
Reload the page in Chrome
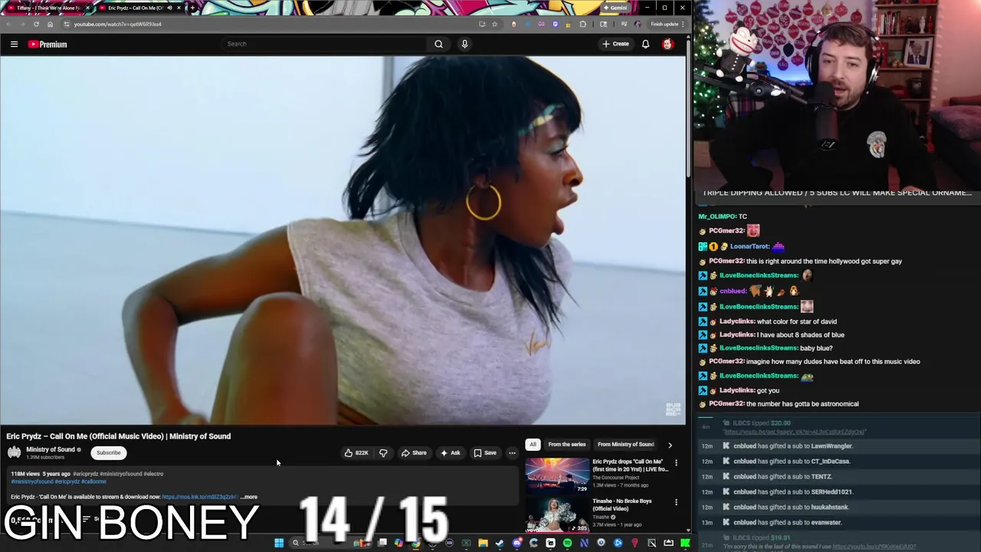coord(36,24)
